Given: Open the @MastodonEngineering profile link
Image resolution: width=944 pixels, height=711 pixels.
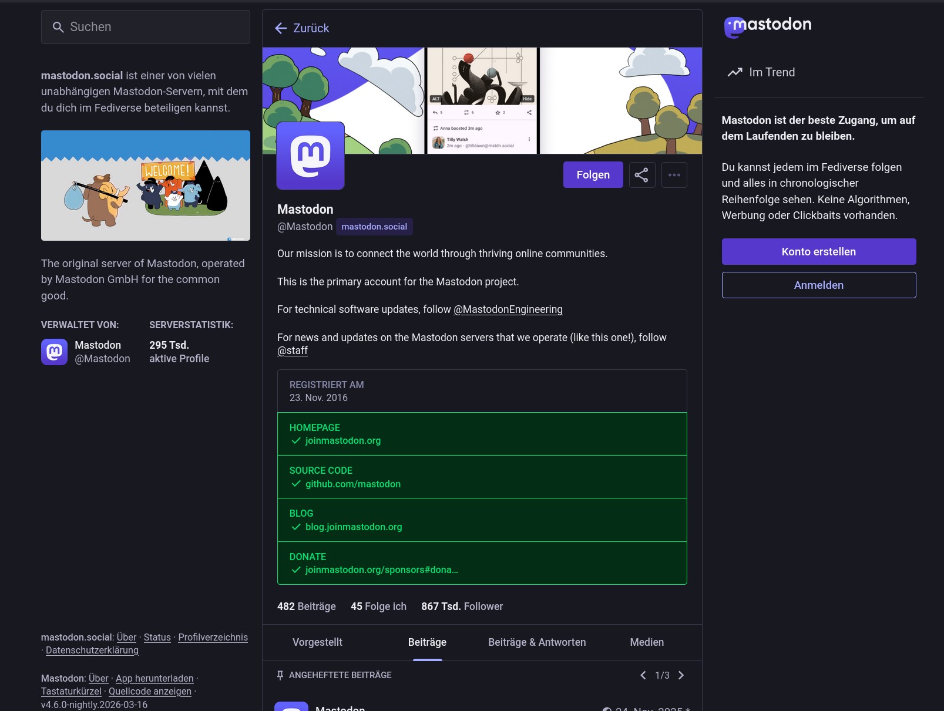Looking at the screenshot, I should pos(508,309).
